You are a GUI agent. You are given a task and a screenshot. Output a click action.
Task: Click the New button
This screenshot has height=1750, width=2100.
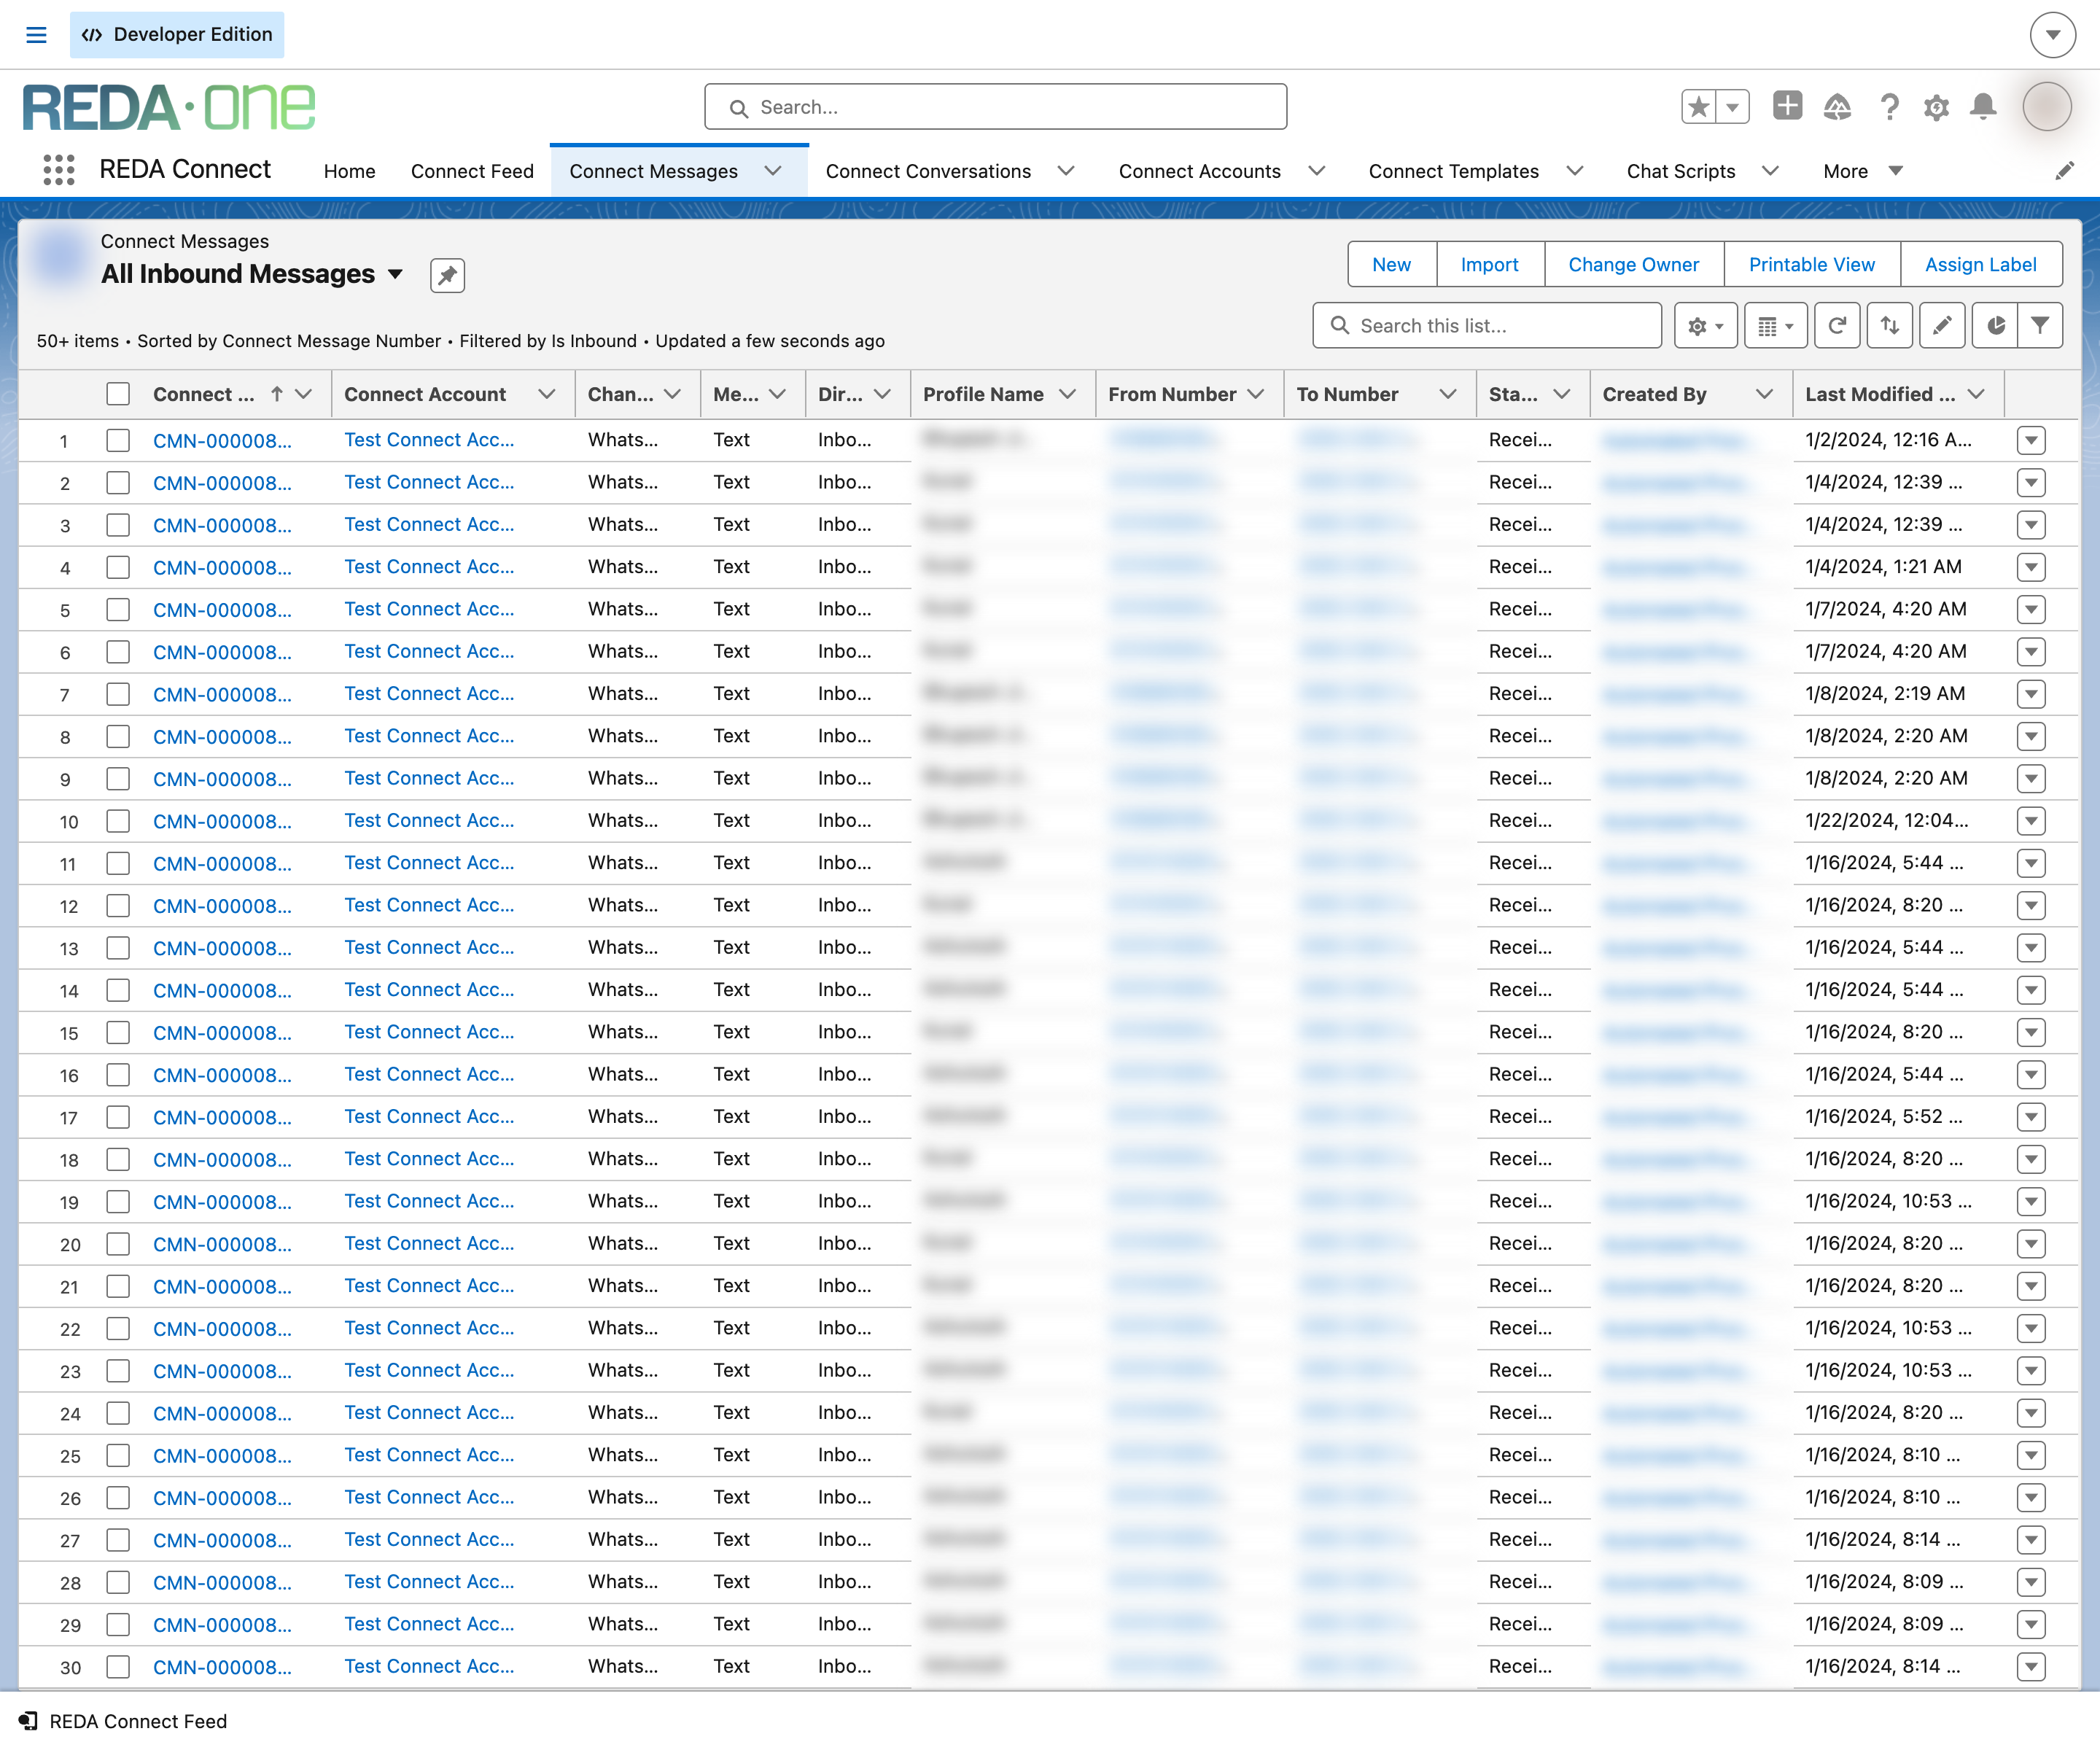(x=1391, y=265)
